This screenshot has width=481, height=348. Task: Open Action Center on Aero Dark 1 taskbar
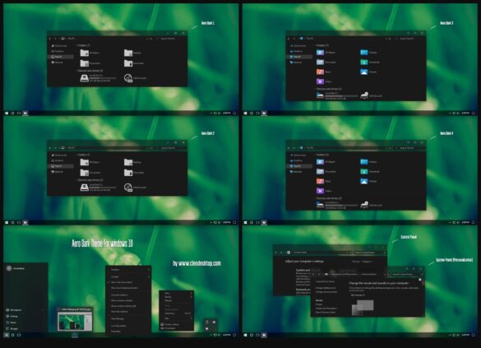coord(234,114)
